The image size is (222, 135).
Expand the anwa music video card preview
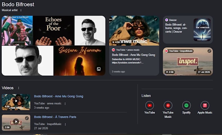click(x=156, y=19)
